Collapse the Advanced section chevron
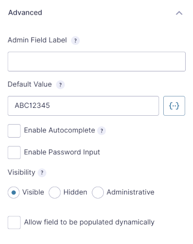The width and height of the screenshot is (193, 244). (179, 13)
